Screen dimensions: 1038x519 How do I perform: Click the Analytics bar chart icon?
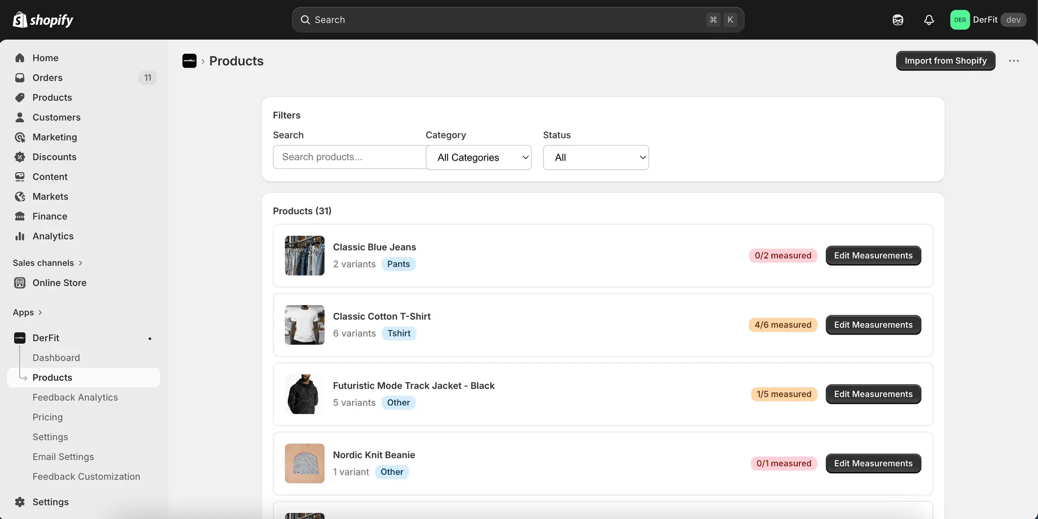(20, 236)
